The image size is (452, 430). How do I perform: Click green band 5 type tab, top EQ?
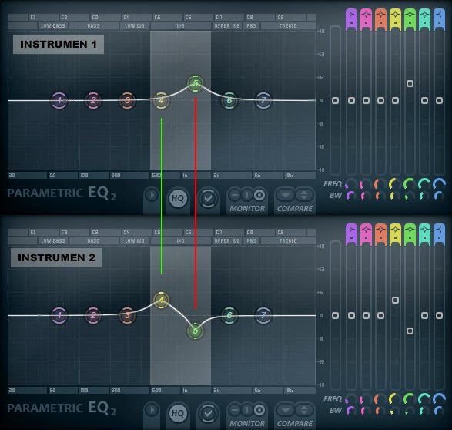coord(410,19)
